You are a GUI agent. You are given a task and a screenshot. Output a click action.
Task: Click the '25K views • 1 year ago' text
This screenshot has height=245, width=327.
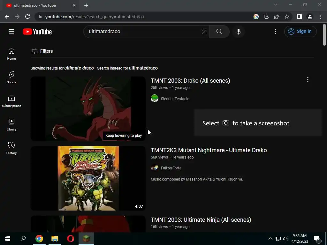pyautogui.click(x=170, y=88)
